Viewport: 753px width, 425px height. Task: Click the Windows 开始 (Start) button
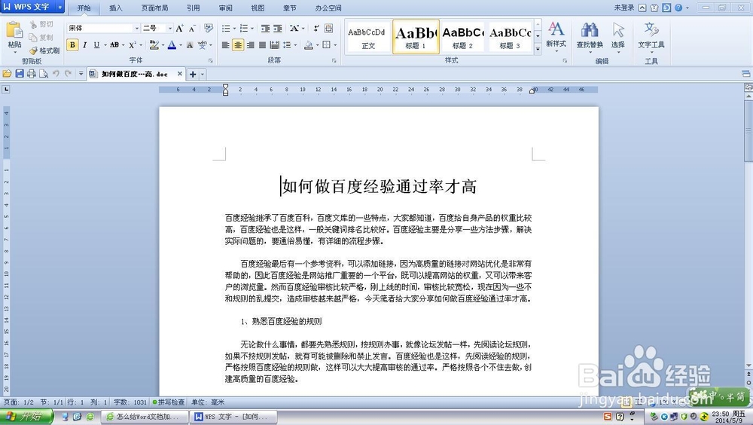(26, 417)
